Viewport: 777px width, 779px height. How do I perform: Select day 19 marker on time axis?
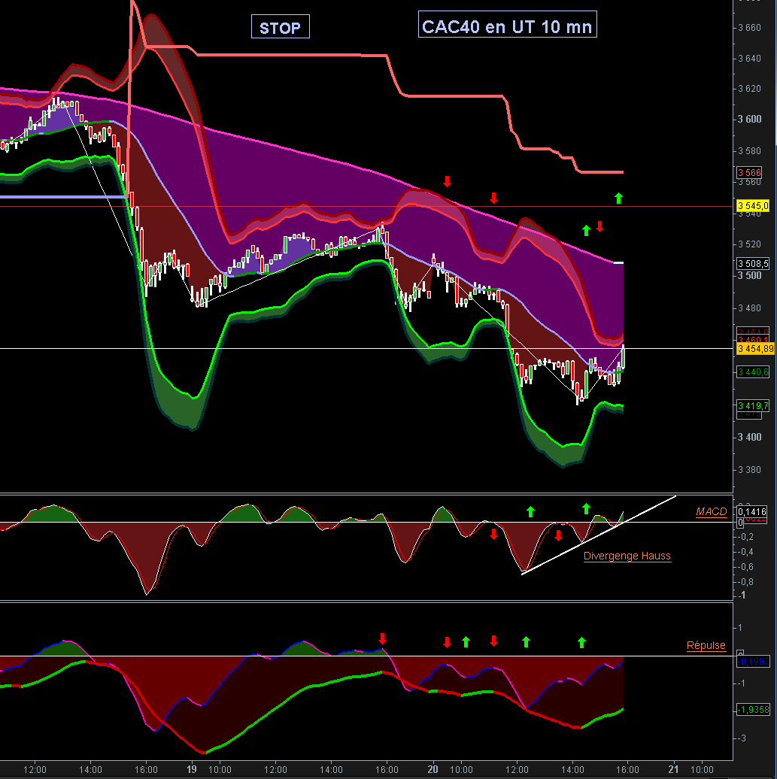pos(191,769)
